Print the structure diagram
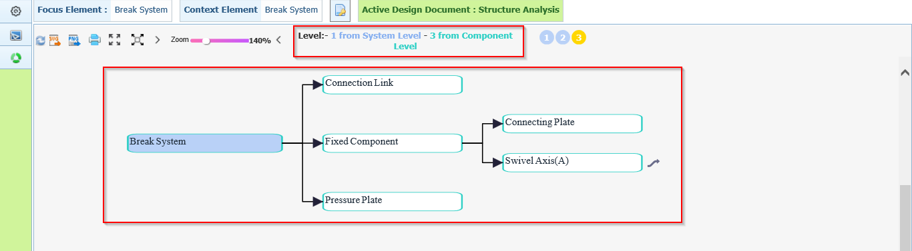This screenshot has height=251, width=912. coord(95,40)
